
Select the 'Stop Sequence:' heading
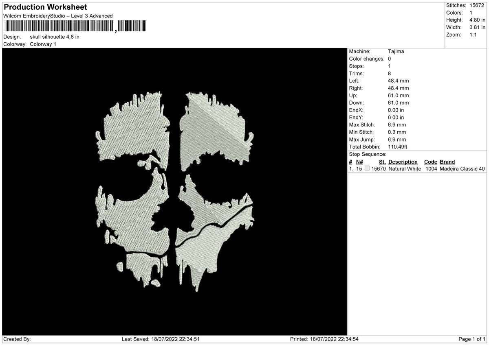(368, 154)
